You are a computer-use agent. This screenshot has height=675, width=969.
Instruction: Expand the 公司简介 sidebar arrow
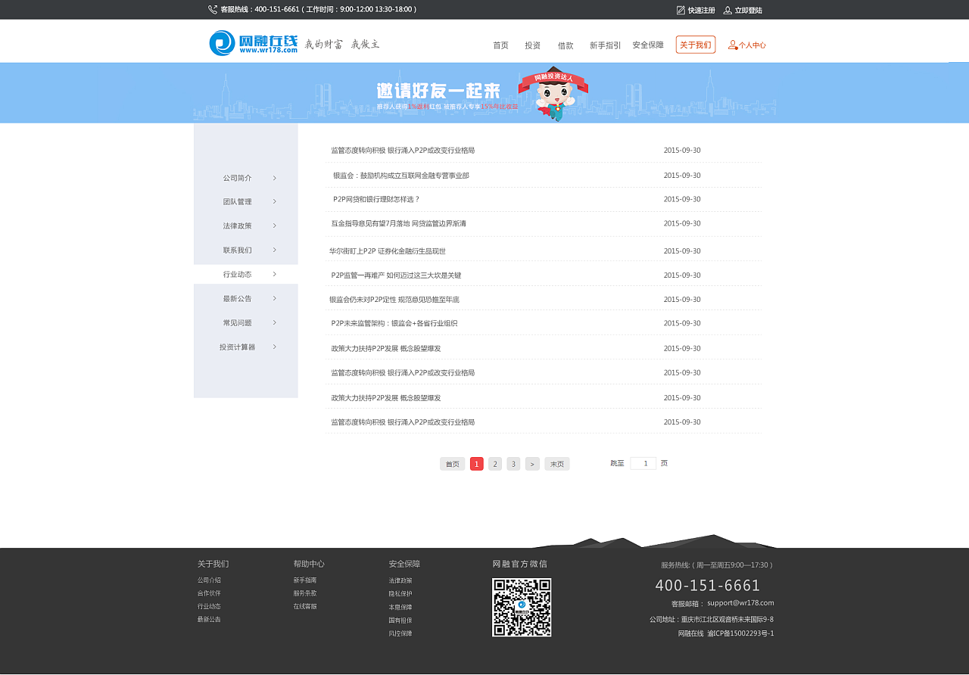pyautogui.click(x=274, y=177)
